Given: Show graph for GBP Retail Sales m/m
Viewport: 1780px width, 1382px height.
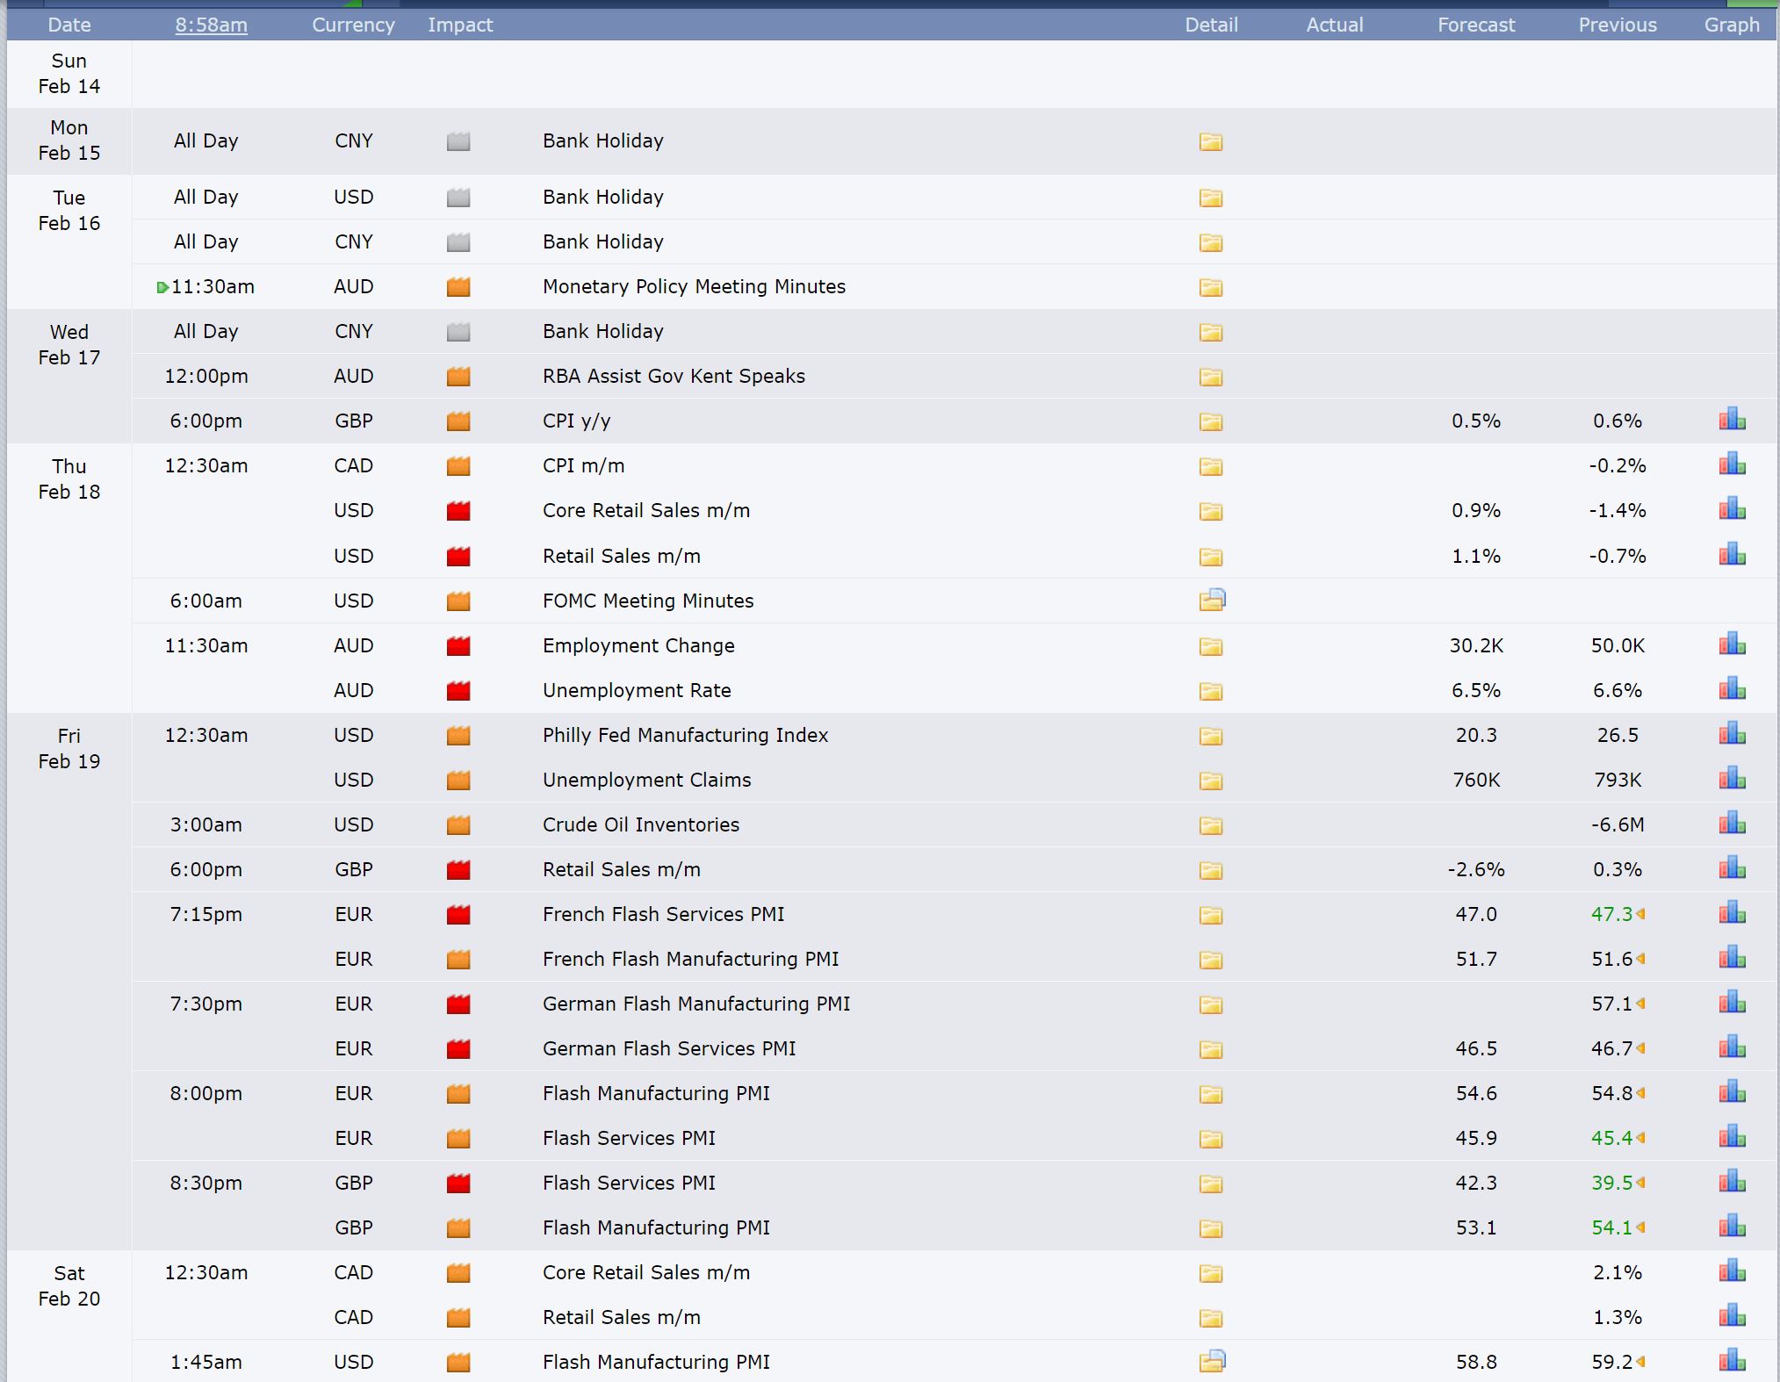Looking at the screenshot, I should point(1732,867).
